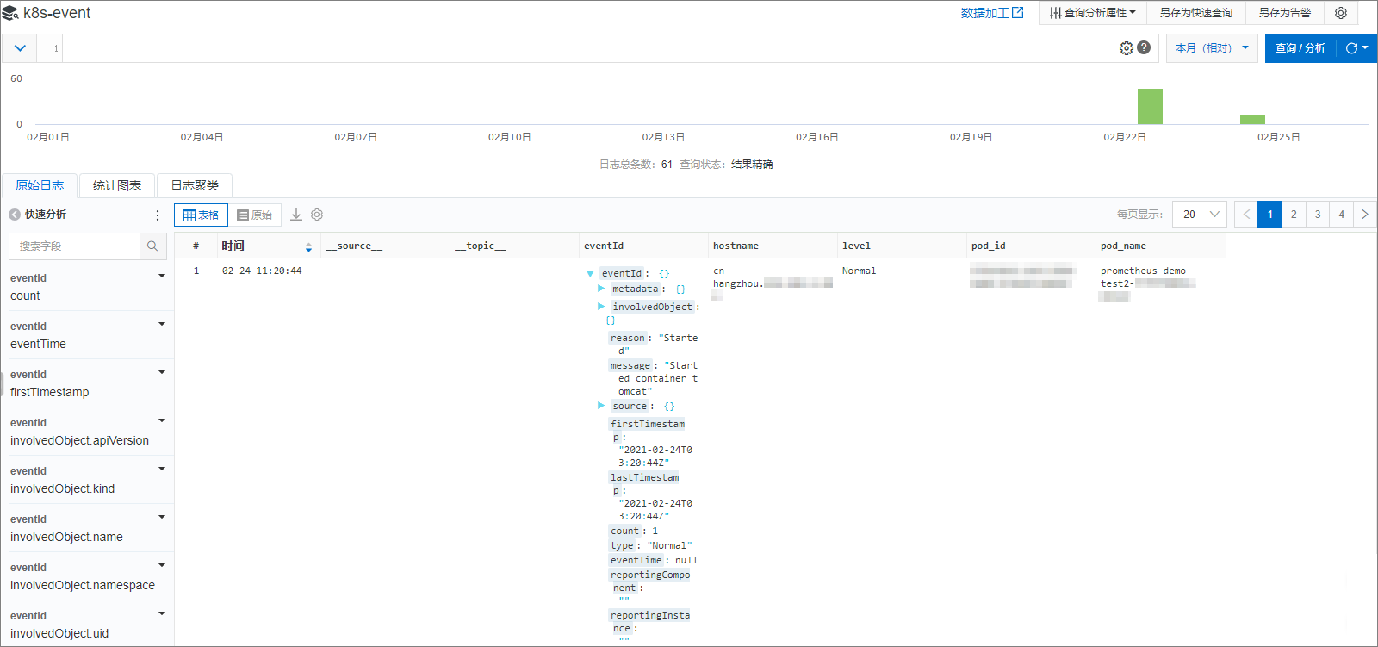Expand the eventId firstTimestamp field

(x=161, y=372)
